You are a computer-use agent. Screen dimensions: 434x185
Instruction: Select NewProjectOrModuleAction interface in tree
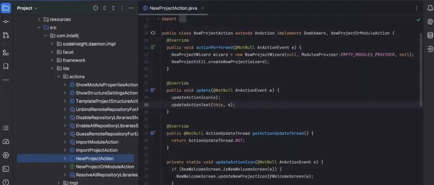(x=105, y=167)
